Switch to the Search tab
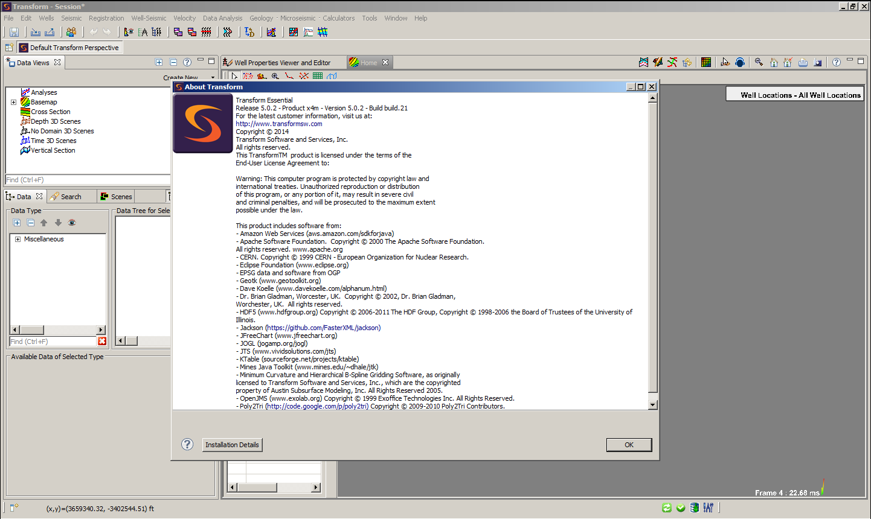 point(71,197)
